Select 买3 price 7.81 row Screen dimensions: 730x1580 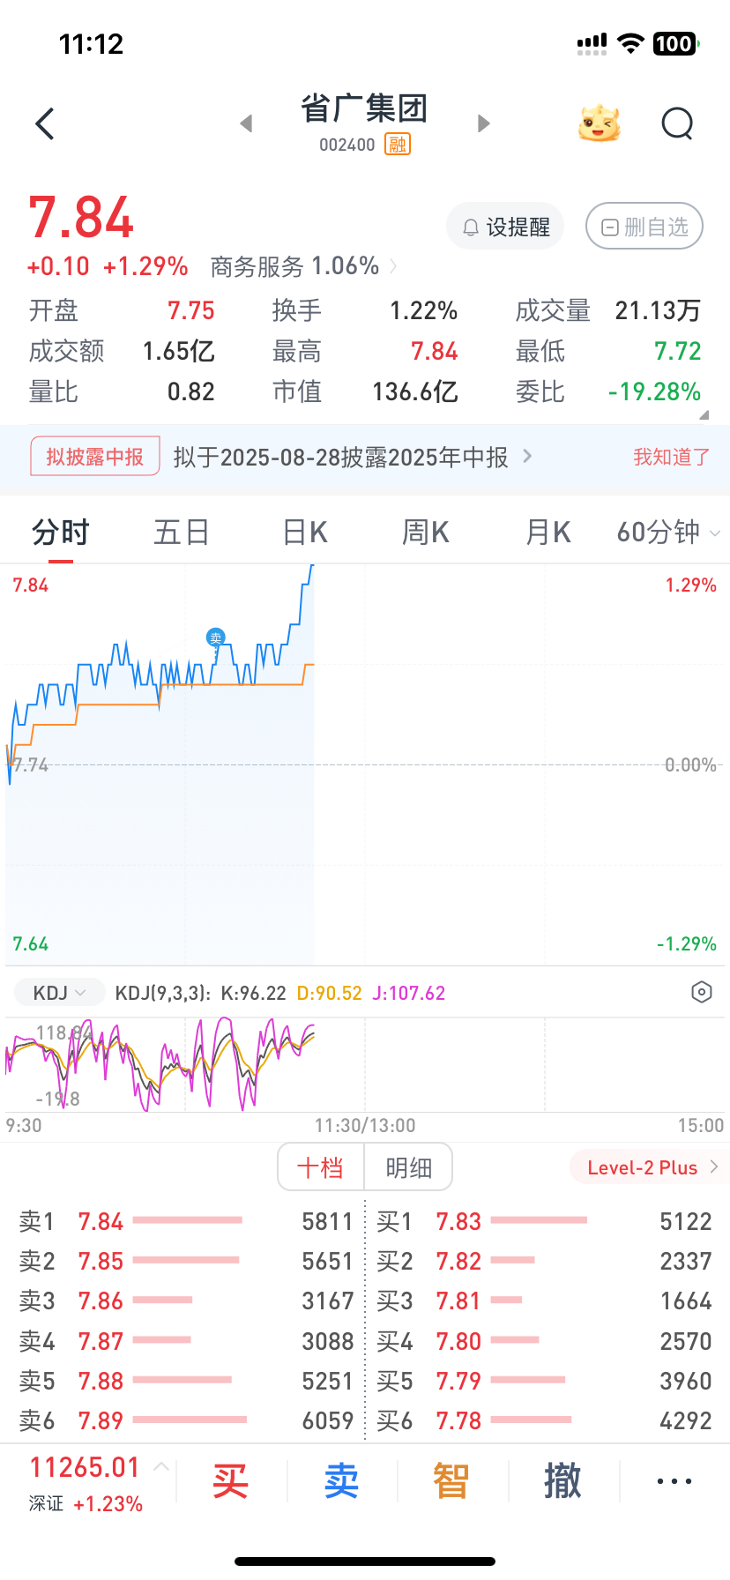544,1301
